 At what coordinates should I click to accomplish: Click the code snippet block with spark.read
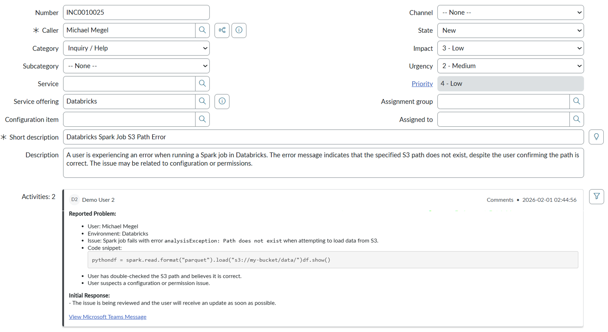(333, 260)
